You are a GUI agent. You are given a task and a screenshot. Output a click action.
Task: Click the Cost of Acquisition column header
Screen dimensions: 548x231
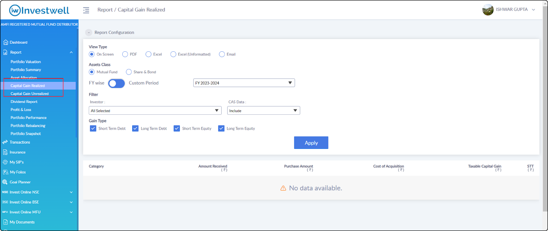tap(388, 168)
